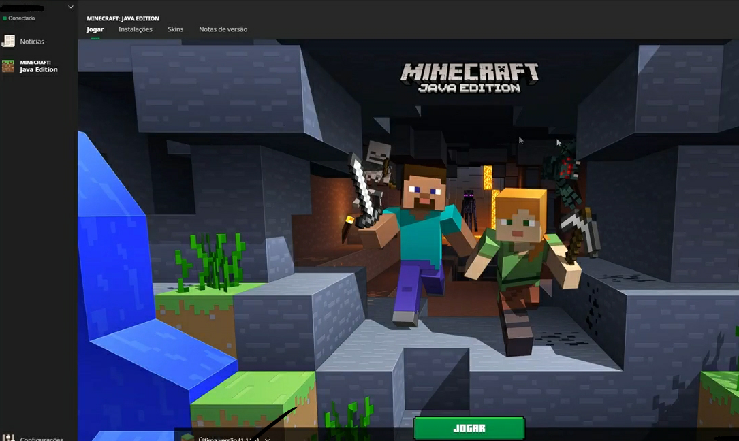Select the Jogar tab
Screen dimensions: 739x441
(95, 29)
